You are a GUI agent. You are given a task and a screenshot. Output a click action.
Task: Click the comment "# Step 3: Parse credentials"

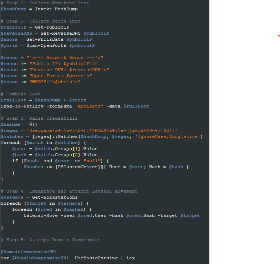[39, 118]
